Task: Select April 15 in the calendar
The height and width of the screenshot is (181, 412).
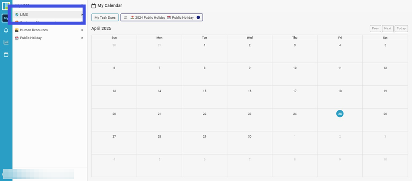Action: pos(204,97)
